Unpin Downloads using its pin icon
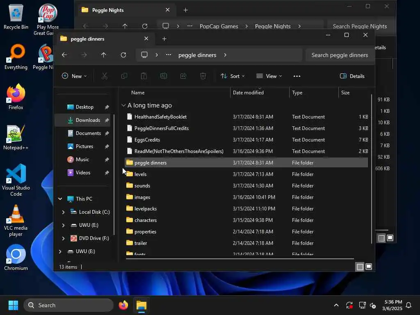420x315 pixels. [107, 120]
